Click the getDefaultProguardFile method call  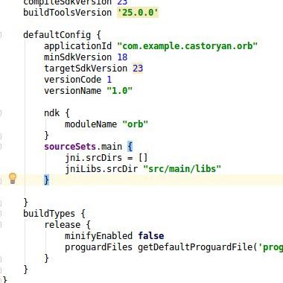point(195,247)
